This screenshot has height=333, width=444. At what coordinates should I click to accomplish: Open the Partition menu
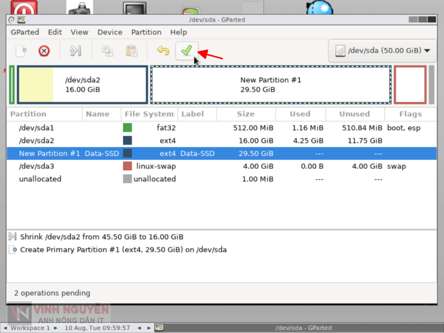(146, 32)
